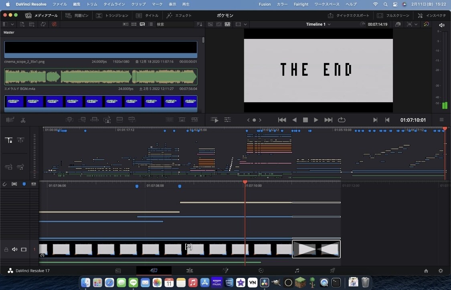The image size is (451, 290).
Task: Select source tape viewer mode
Action: tap(219, 24)
